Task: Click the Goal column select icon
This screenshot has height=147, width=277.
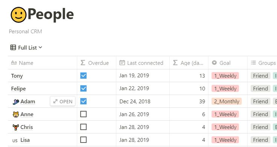Action: tap(214, 63)
